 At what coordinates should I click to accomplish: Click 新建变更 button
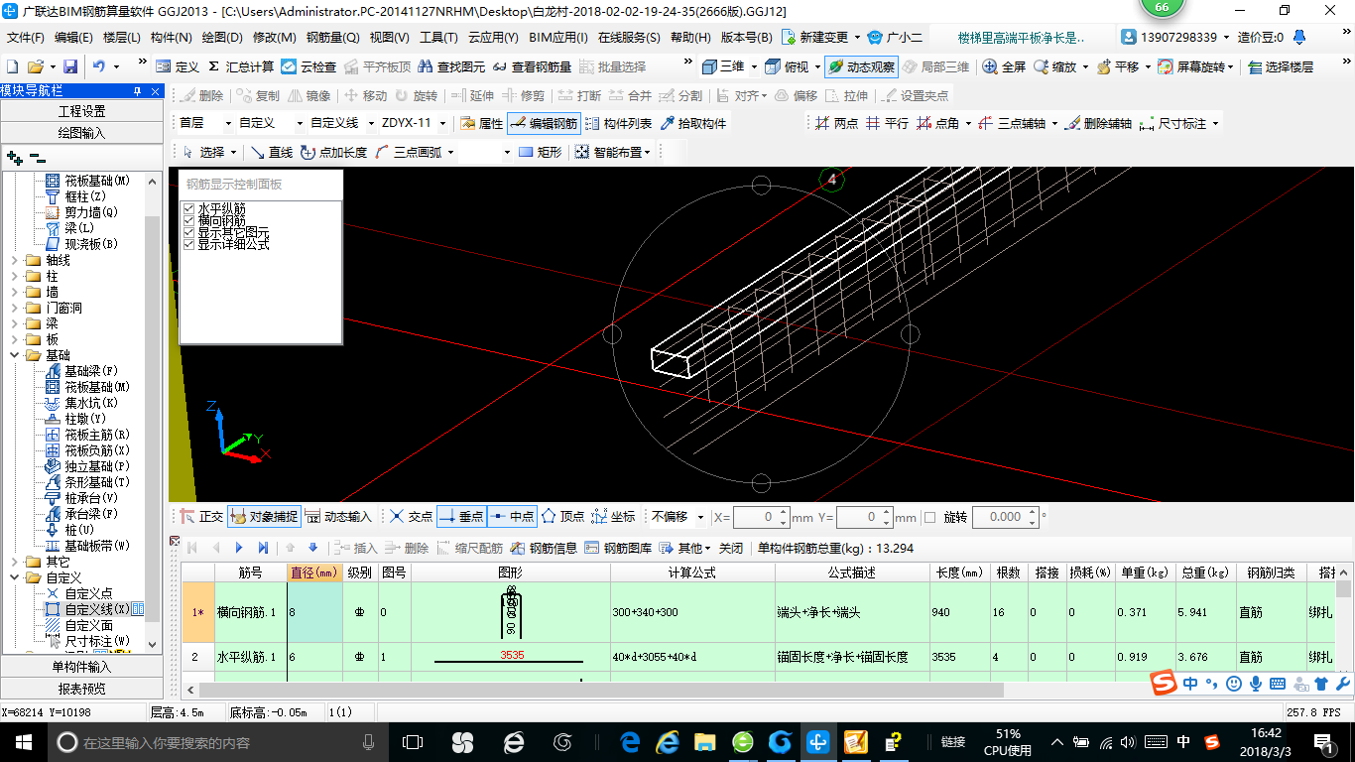[815, 38]
